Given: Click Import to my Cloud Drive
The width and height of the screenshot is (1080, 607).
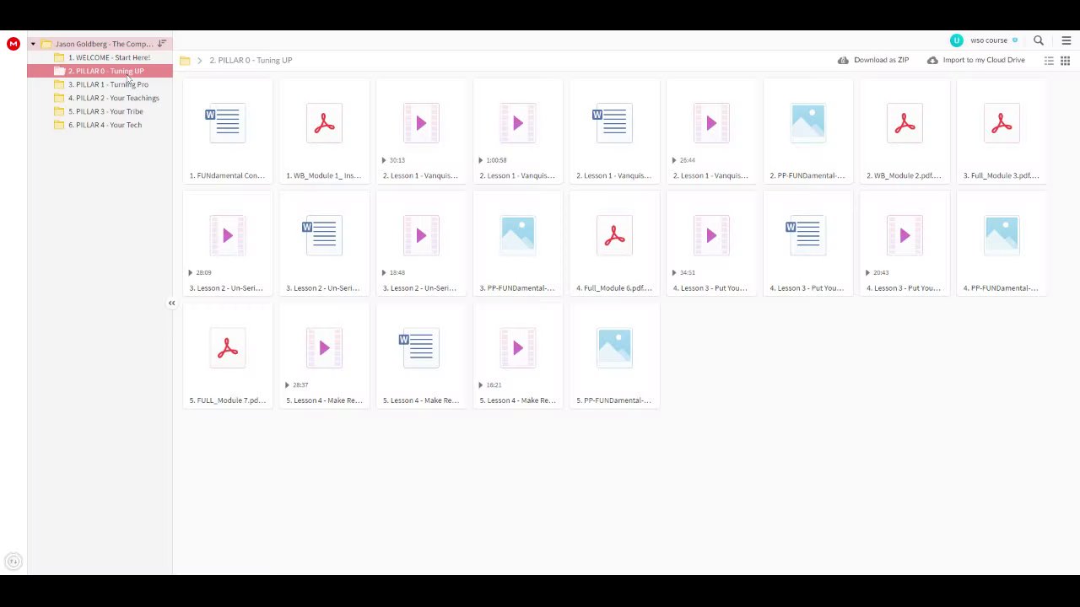Looking at the screenshot, I should [976, 60].
